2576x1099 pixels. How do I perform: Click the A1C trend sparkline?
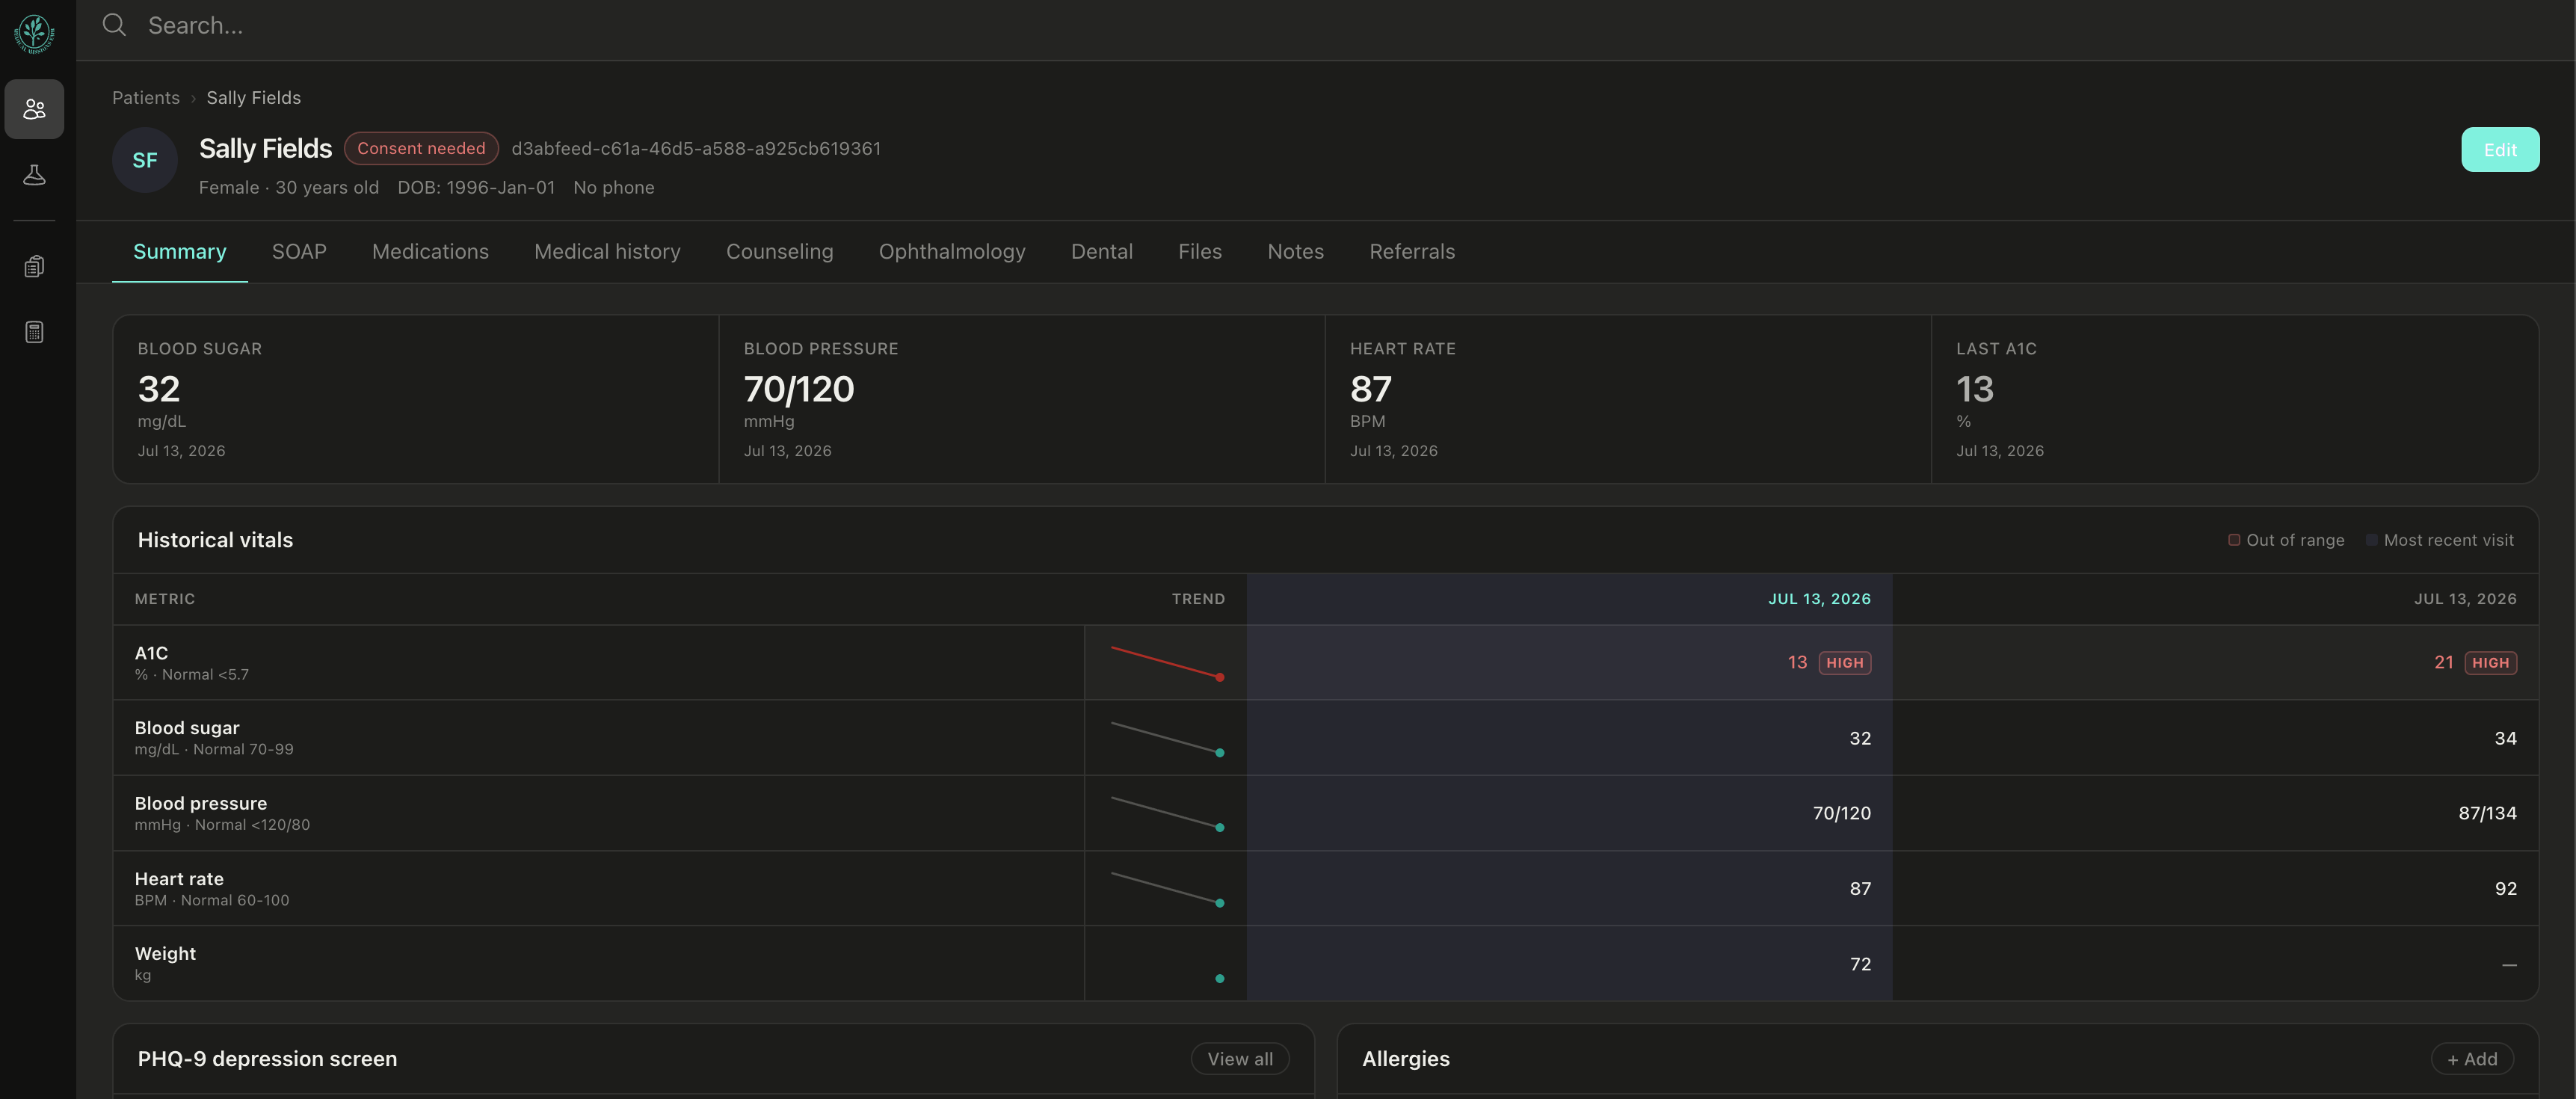(x=1167, y=663)
